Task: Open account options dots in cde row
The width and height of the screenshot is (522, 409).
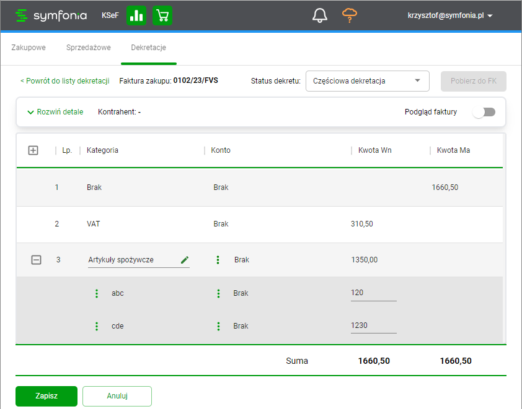Action: (218, 326)
